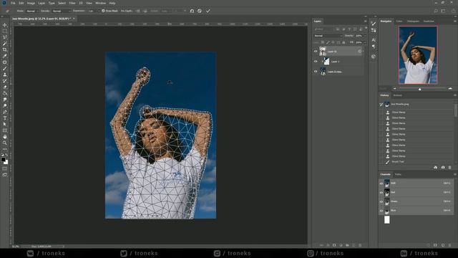
Task: Open search icon in options bar
Action: coord(436,11)
